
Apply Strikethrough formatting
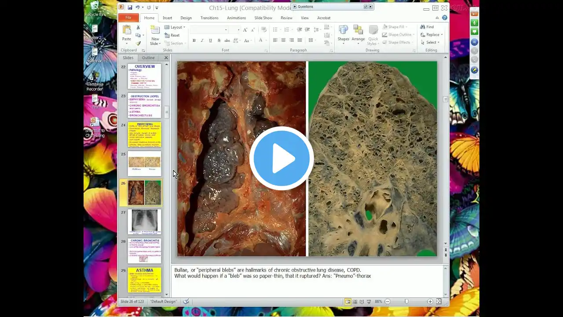tap(227, 41)
